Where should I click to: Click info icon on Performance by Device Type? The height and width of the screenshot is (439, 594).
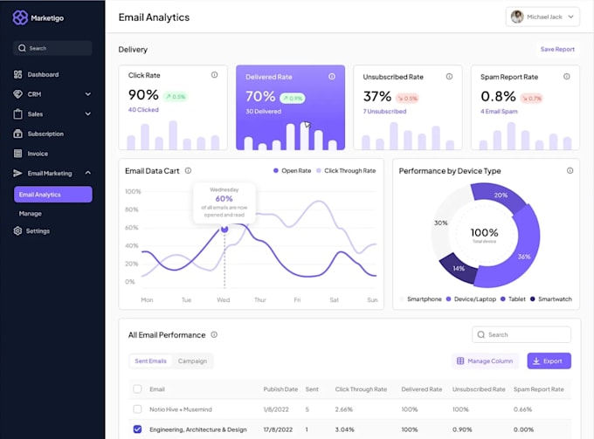(570, 171)
